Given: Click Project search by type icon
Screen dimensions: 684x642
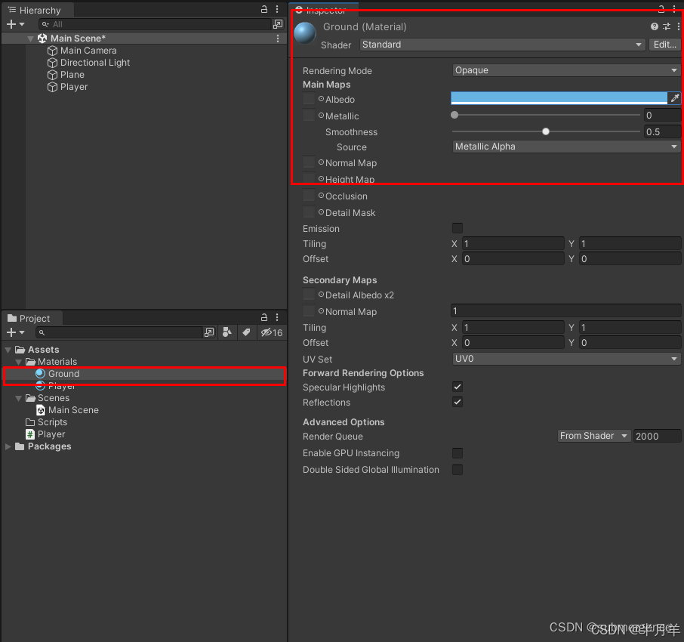Looking at the screenshot, I should [x=226, y=332].
